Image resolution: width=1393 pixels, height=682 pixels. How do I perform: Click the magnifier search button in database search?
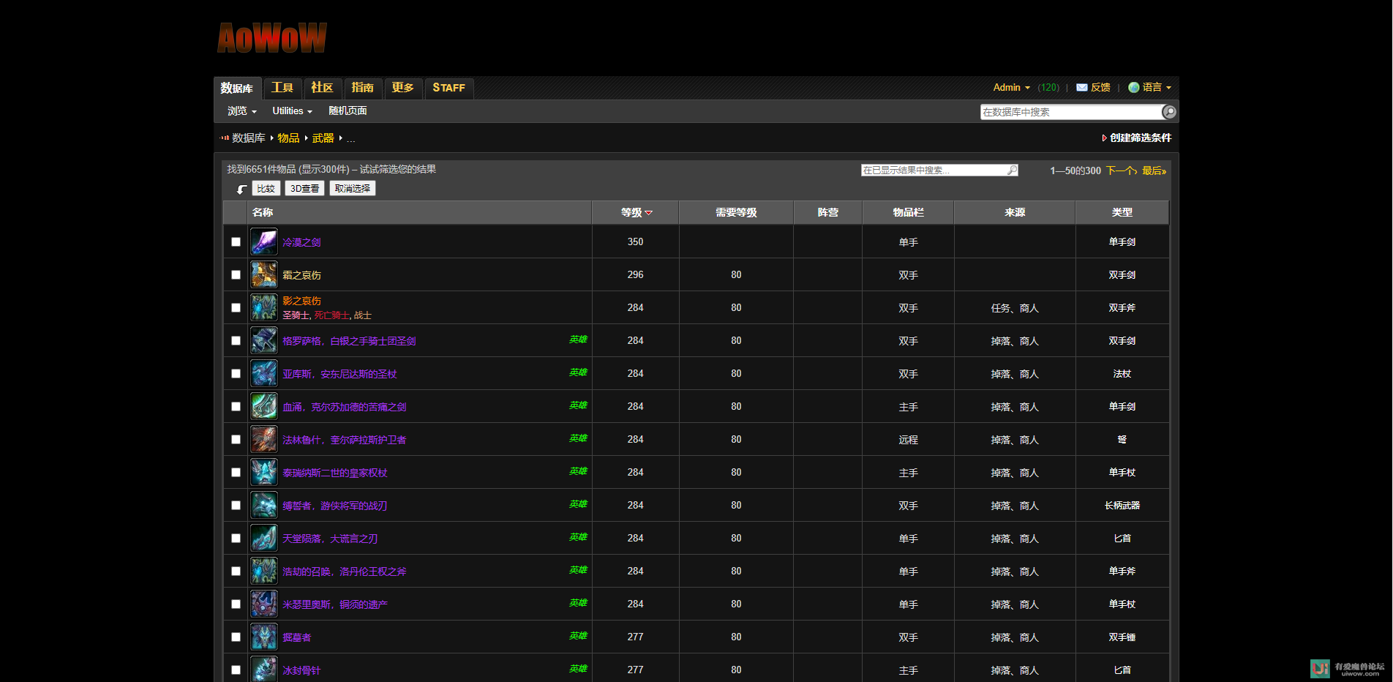[x=1168, y=112]
